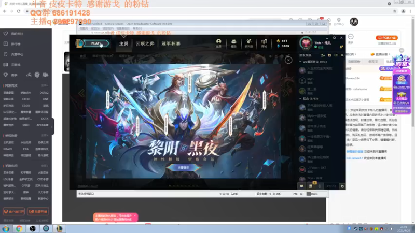Click the add friend icon
Viewport: 415px width, 233px height.
click(323, 55)
